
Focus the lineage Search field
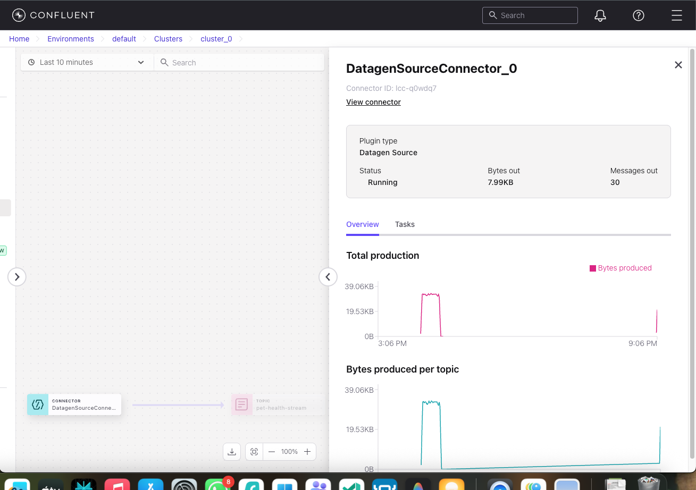coord(239,63)
